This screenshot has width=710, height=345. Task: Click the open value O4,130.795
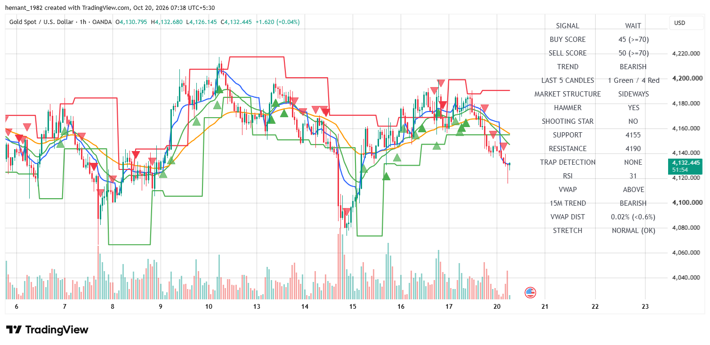132,22
